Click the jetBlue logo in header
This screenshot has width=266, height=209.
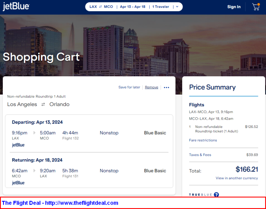(16, 7)
